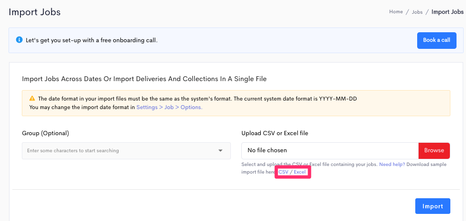This screenshot has width=466, height=221.
Task: Open the 'Need help?' link
Action: pyautogui.click(x=392, y=164)
